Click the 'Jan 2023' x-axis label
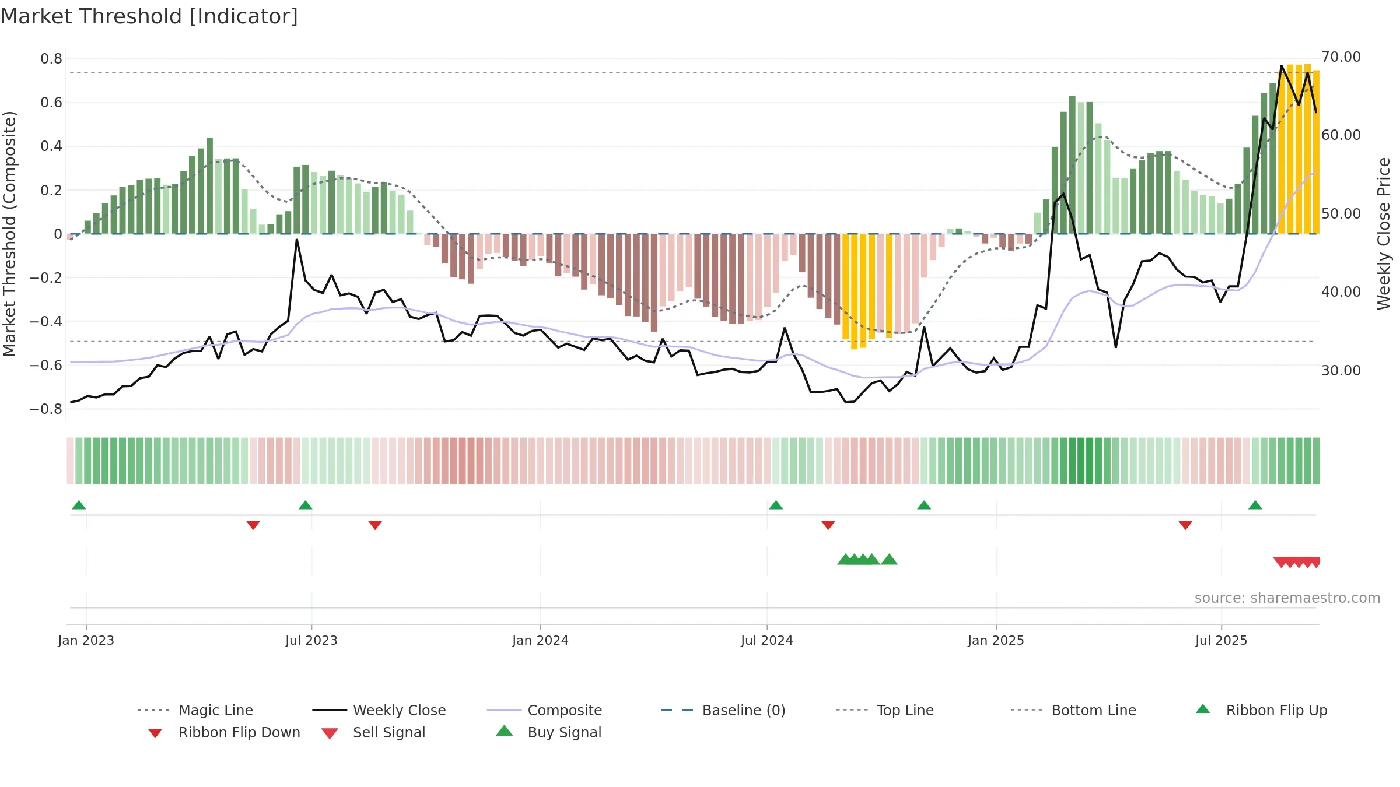The width and height of the screenshot is (1400, 787). point(86,640)
